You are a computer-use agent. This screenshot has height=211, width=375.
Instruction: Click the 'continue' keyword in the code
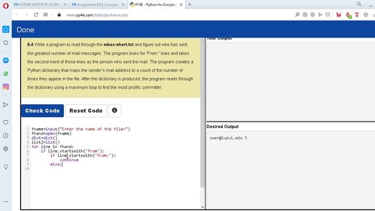(x=69, y=160)
